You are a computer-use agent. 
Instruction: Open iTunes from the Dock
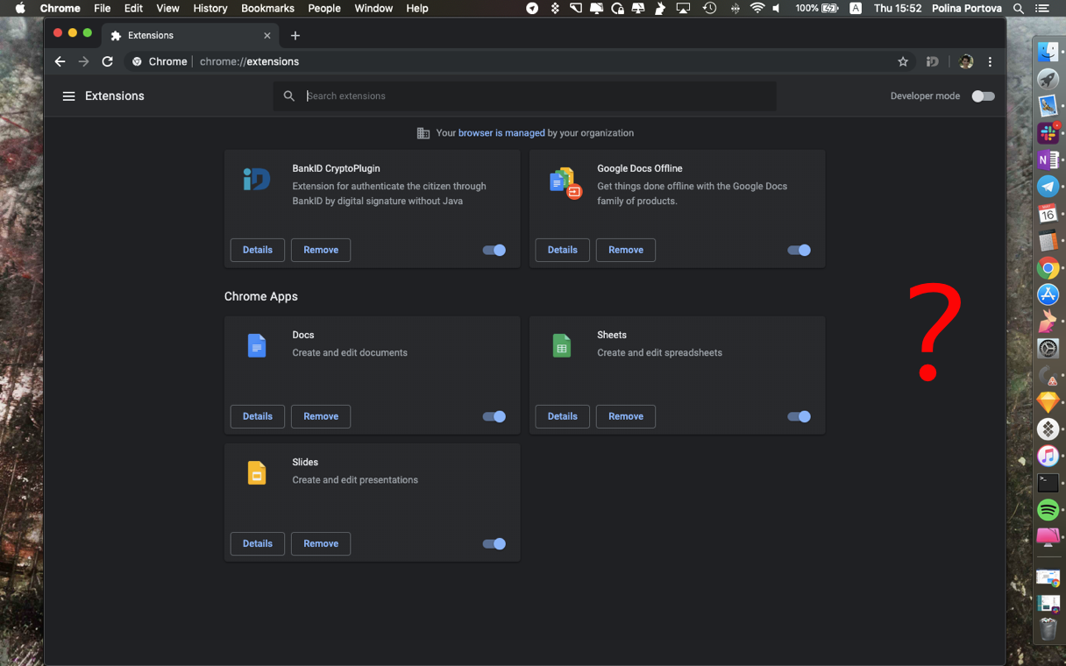(x=1048, y=456)
